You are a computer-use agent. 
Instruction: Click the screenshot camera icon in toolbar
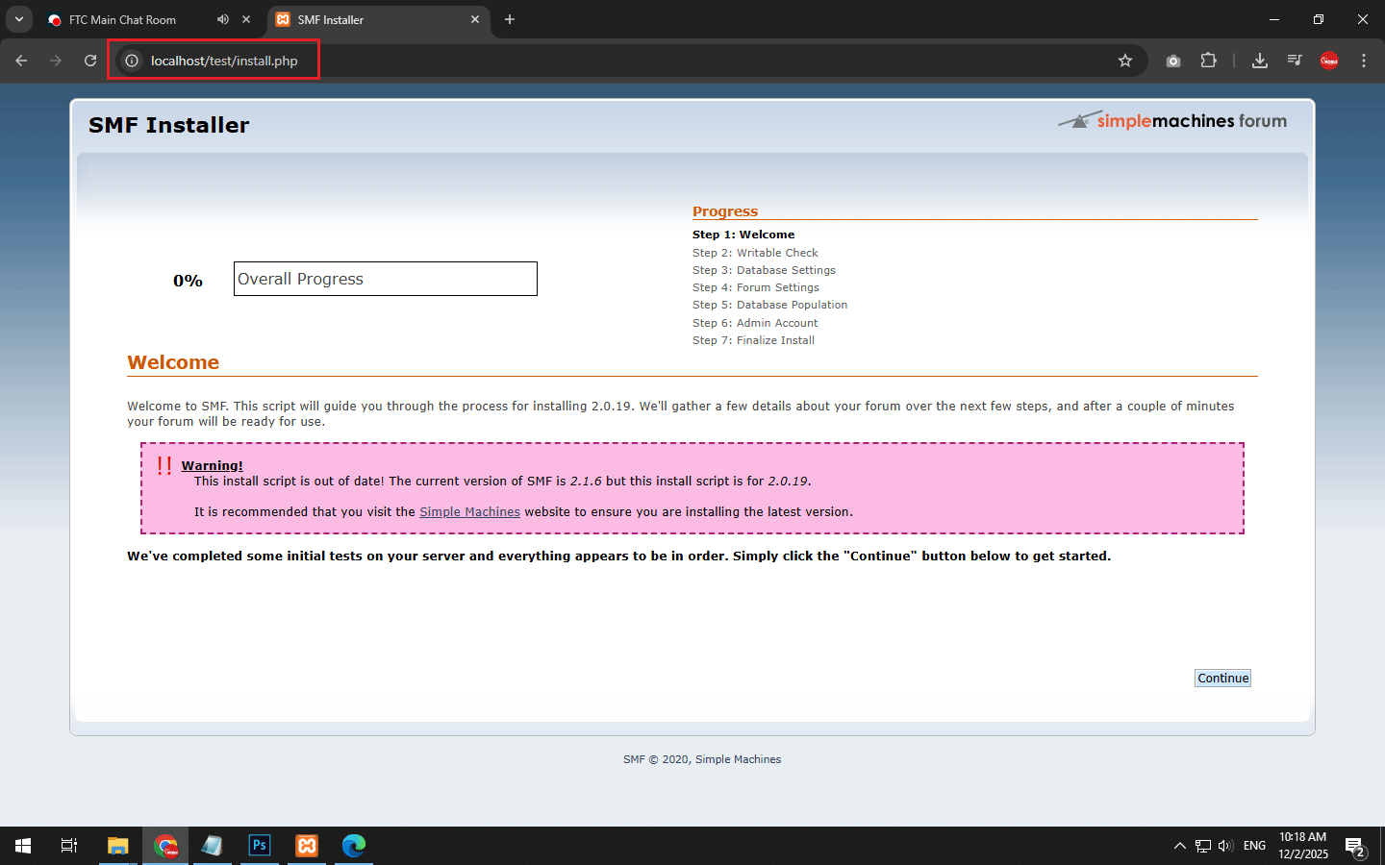1173,61
